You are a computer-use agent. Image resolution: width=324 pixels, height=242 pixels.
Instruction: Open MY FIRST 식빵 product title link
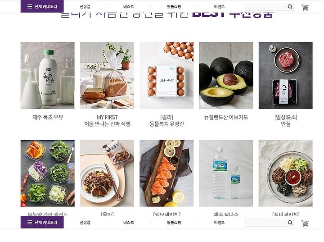[x=107, y=121]
